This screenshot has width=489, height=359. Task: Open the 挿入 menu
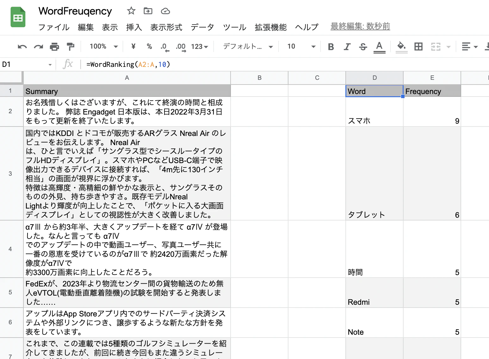click(134, 27)
